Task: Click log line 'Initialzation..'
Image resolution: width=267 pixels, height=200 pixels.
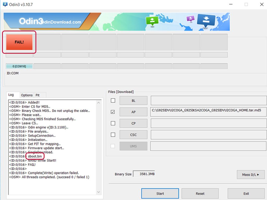Action: [38, 140]
